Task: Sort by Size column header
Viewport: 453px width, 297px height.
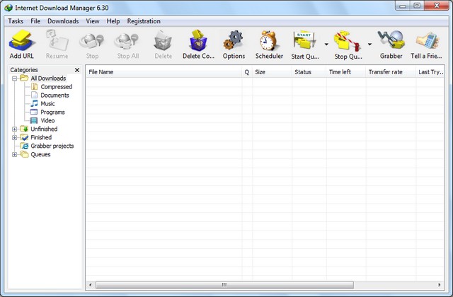Action: (272, 72)
